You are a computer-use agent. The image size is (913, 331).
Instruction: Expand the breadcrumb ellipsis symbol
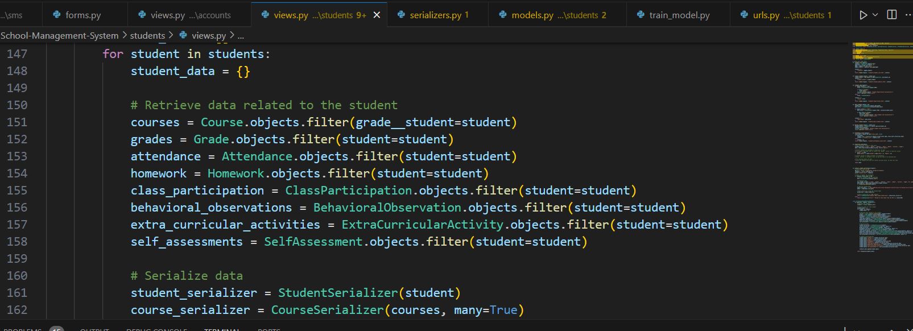[241, 36]
